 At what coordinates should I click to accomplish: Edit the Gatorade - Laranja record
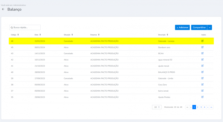click(x=202, y=41)
